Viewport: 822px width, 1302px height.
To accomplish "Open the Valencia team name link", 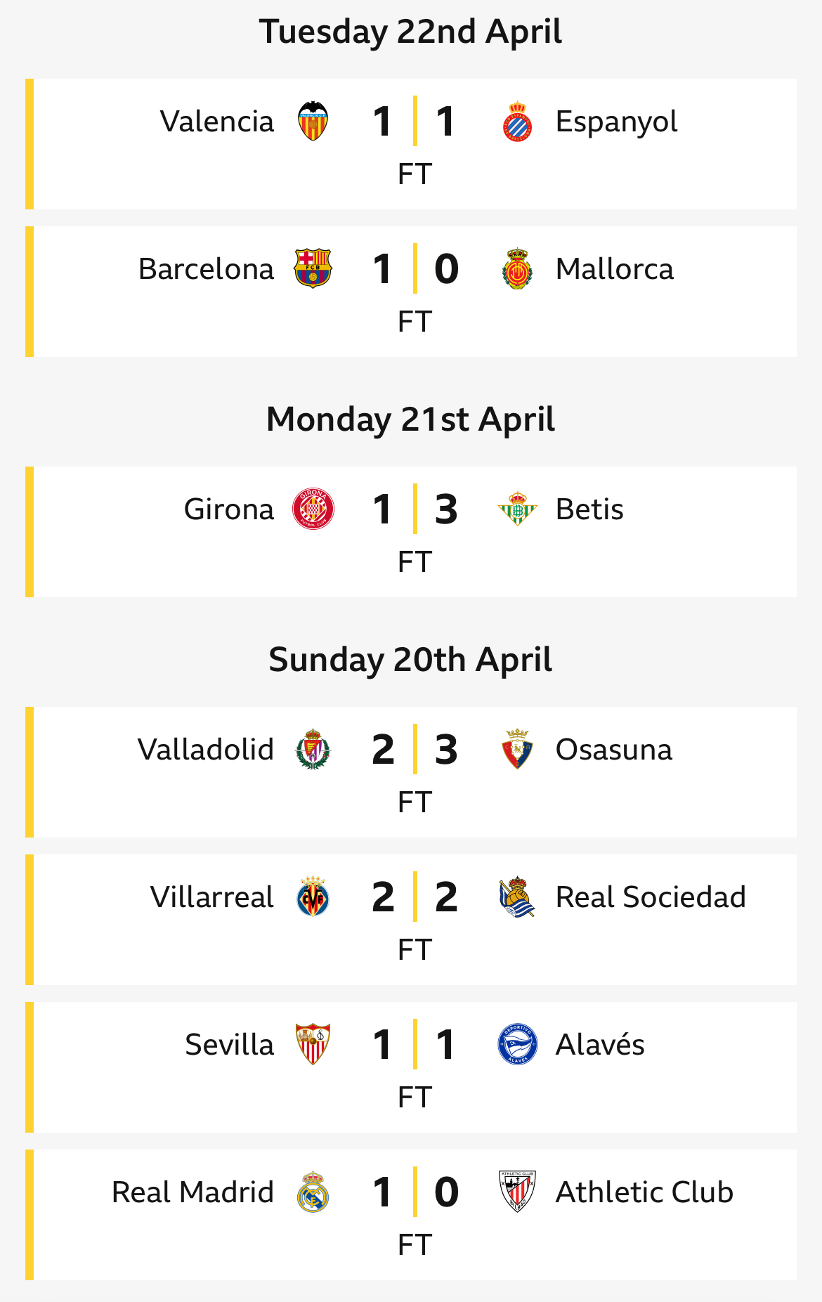I will point(217,121).
